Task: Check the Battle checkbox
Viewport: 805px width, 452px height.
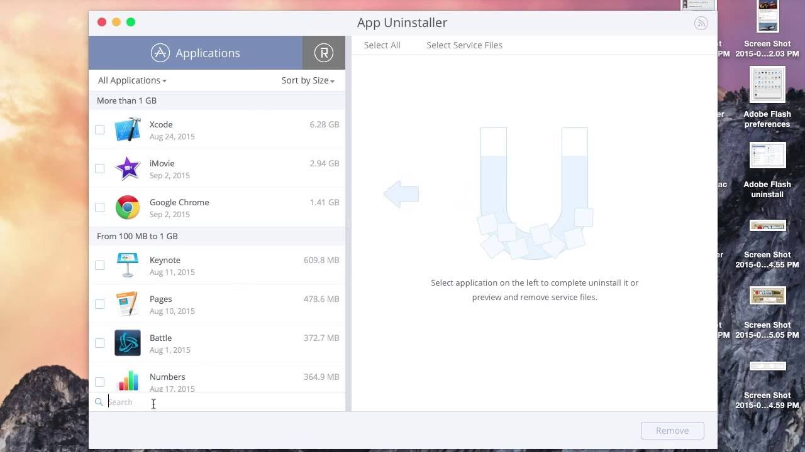Action: coord(99,343)
